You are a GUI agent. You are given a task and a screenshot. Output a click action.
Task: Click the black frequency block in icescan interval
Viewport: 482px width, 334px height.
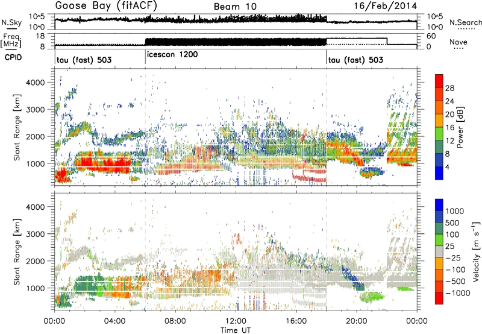click(x=236, y=42)
